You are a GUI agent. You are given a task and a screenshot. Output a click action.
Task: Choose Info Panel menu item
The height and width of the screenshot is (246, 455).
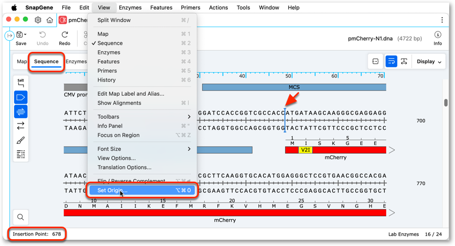pos(142,126)
